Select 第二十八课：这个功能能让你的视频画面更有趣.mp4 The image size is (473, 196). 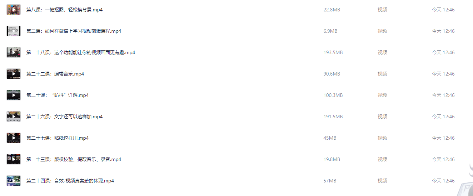click(81, 52)
